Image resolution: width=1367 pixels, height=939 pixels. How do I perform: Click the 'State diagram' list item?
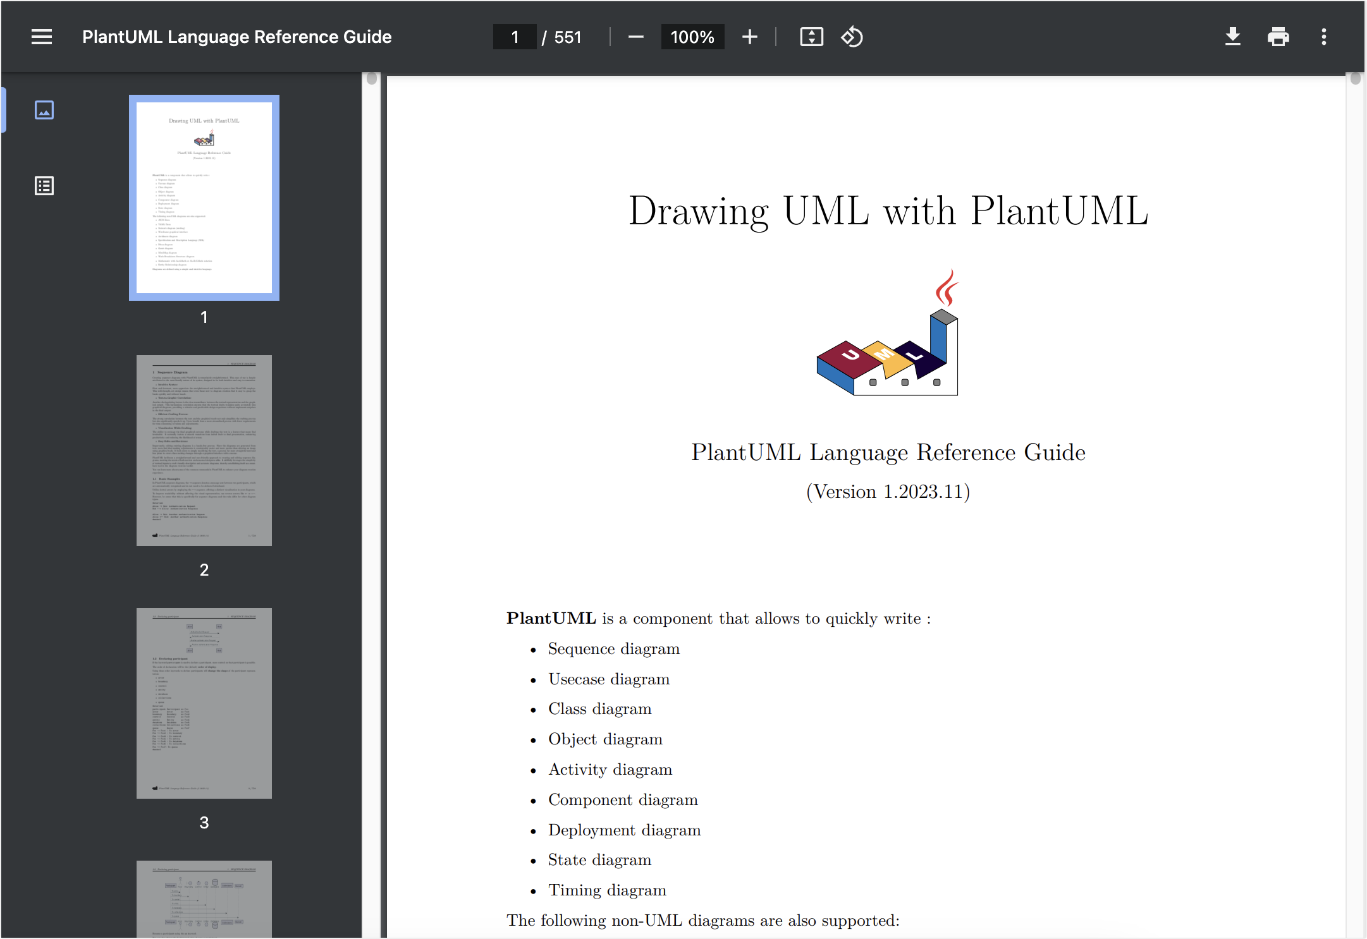pyautogui.click(x=599, y=860)
